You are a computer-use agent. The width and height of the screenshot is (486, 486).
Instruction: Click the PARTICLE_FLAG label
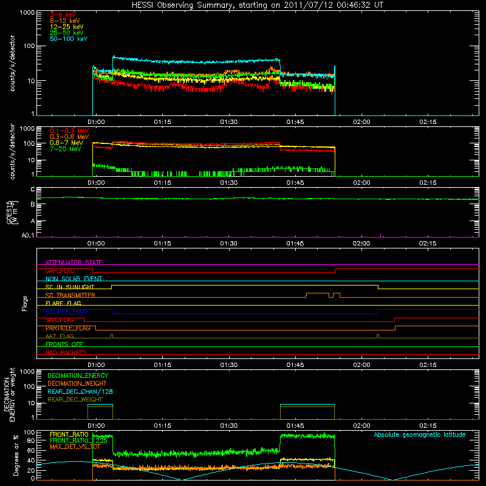(x=68, y=328)
